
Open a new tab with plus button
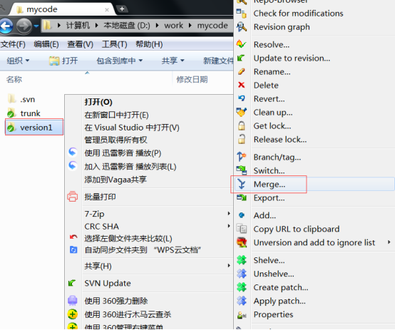pos(122,9)
